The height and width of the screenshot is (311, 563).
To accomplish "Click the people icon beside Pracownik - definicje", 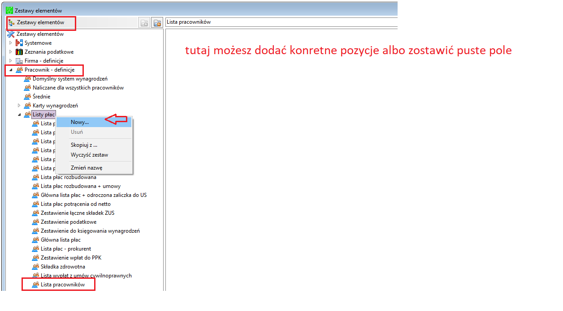I will (x=19, y=70).
